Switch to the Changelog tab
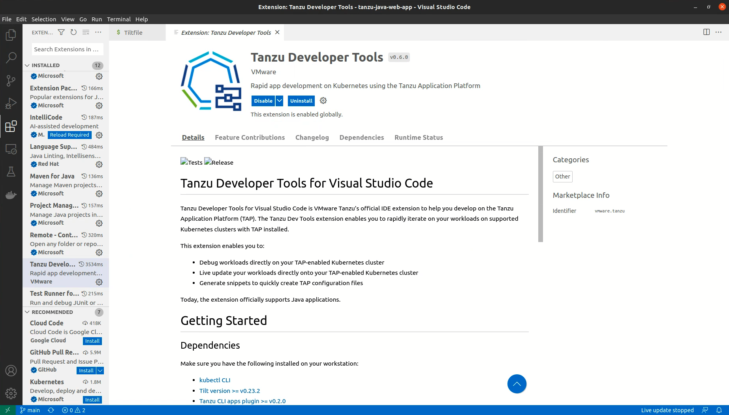The width and height of the screenshot is (729, 415). tap(312, 137)
